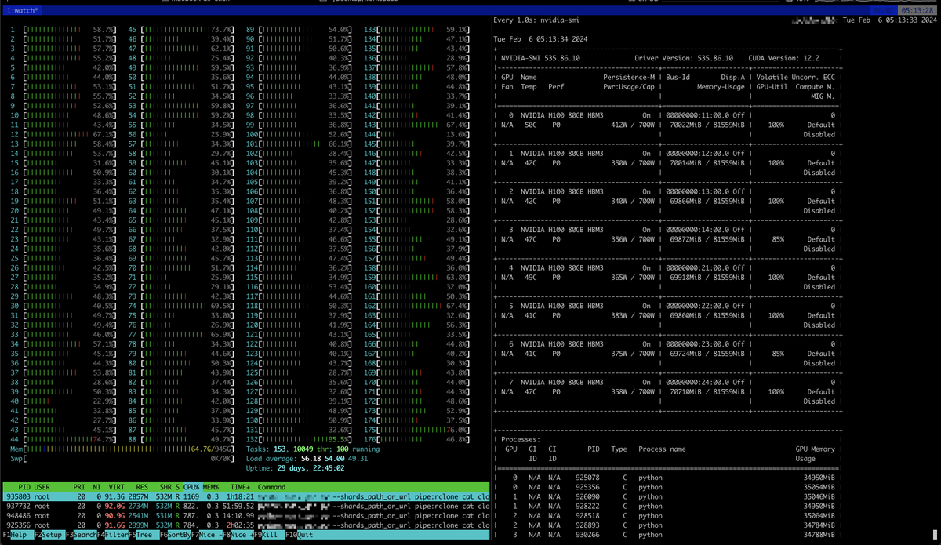Click F8 Nice + to raise niceness

tap(238, 535)
